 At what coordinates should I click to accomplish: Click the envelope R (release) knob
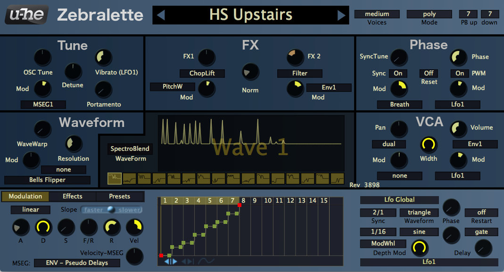[112, 227]
